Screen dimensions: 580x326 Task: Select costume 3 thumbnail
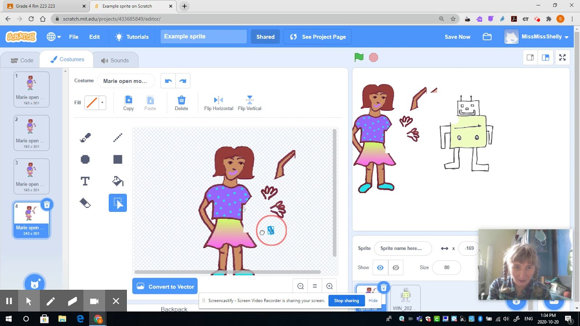[x=31, y=176]
